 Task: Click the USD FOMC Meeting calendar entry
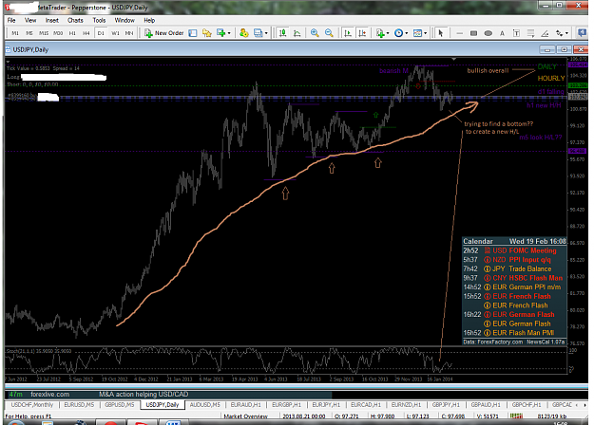(514, 250)
